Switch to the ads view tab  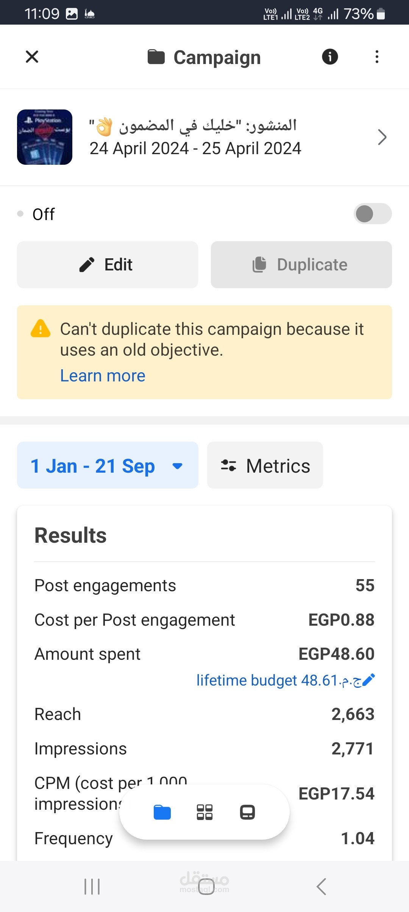tap(247, 812)
